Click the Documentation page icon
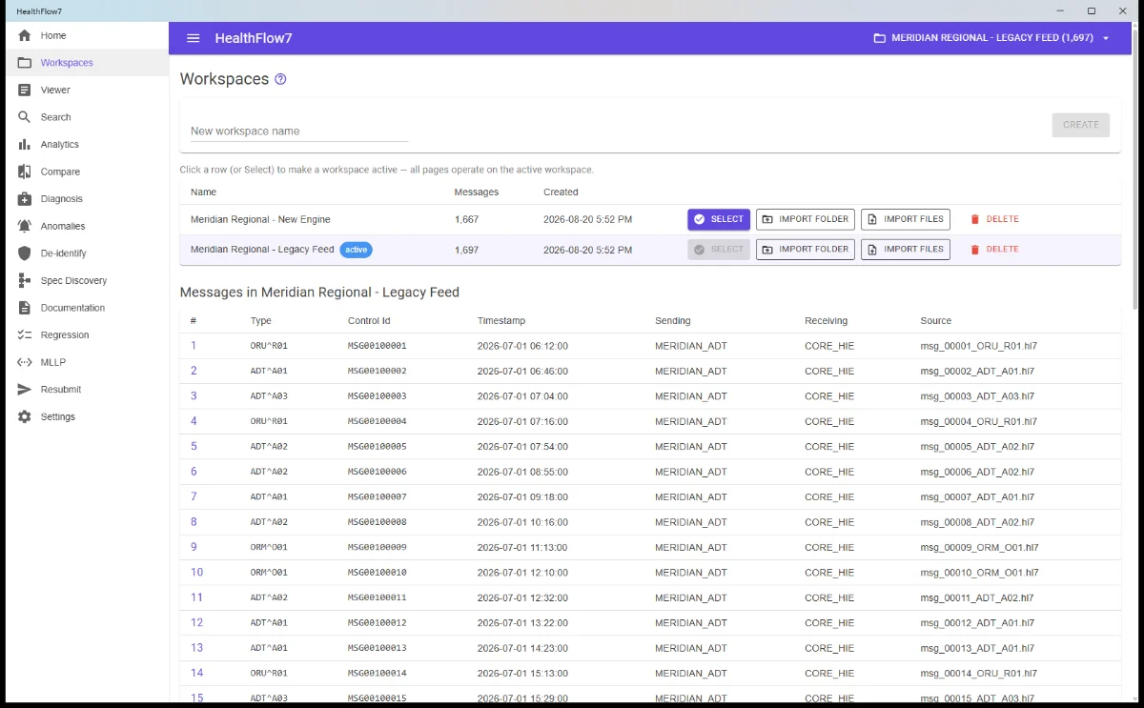Image resolution: width=1144 pixels, height=708 pixels. pos(25,308)
